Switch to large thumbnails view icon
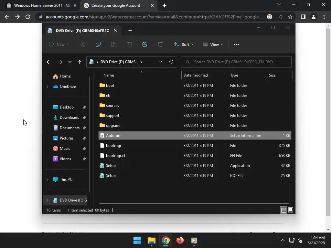The height and width of the screenshot is (248, 331). 291,210
